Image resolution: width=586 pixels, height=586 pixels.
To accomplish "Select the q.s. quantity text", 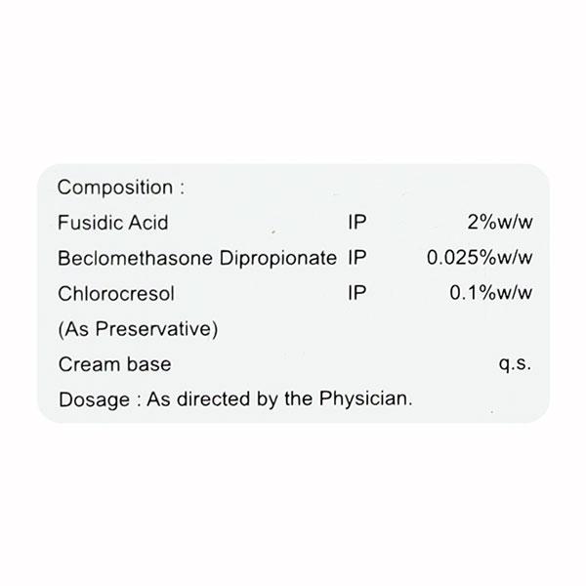I will 515,364.
